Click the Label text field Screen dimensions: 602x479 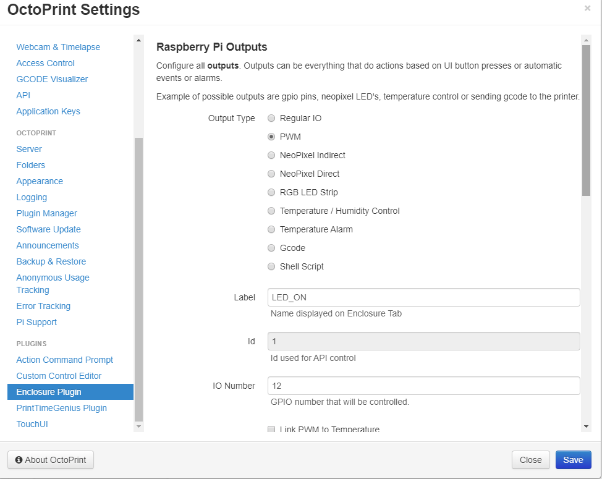tap(423, 297)
